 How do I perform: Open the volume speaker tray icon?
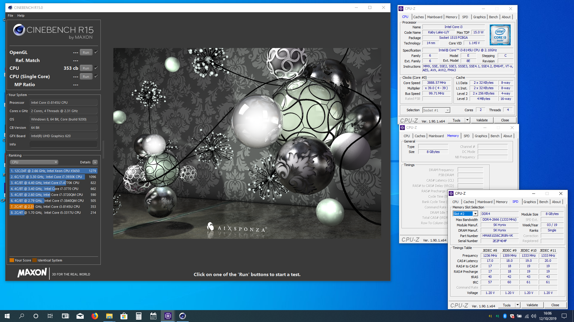pyautogui.click(x=534, y=316)
